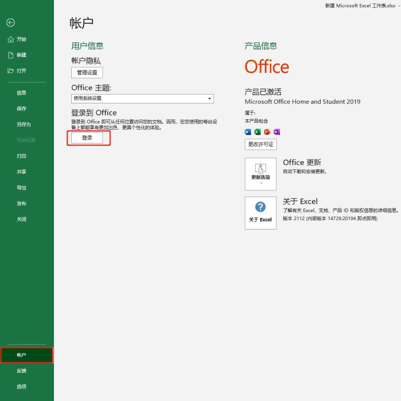Image resolution: width=401 pixels, height=401 pixels.
Task: Click the blue question mark icon
Action: [x=260, y=207]
